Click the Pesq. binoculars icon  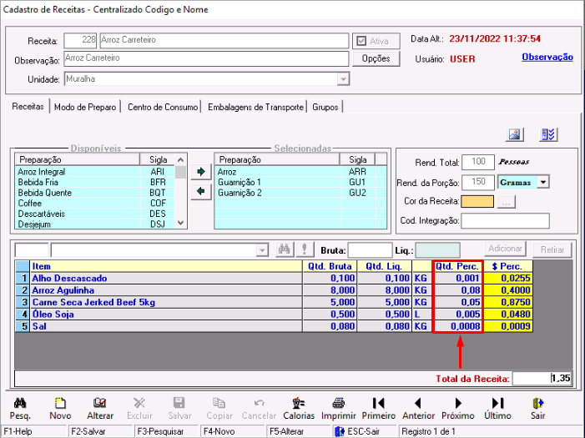click(19, 403)
